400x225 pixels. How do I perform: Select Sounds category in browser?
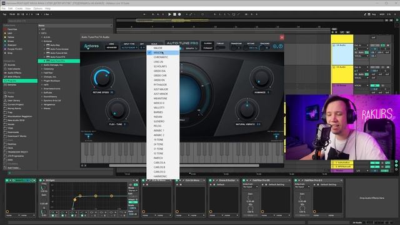coord(20,65)
